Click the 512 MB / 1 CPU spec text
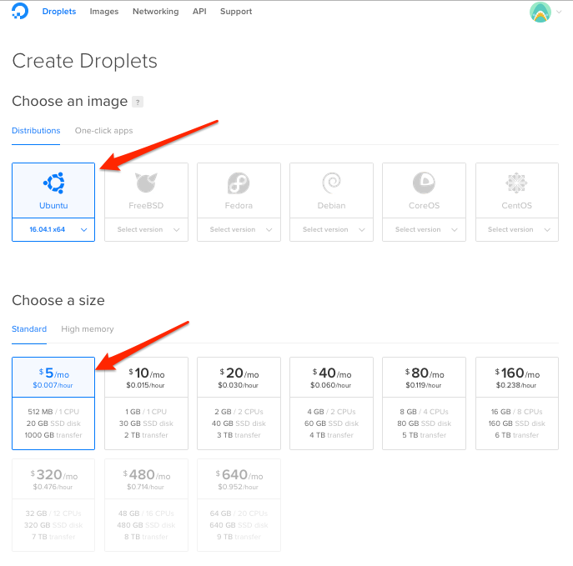 click(53, 412)
